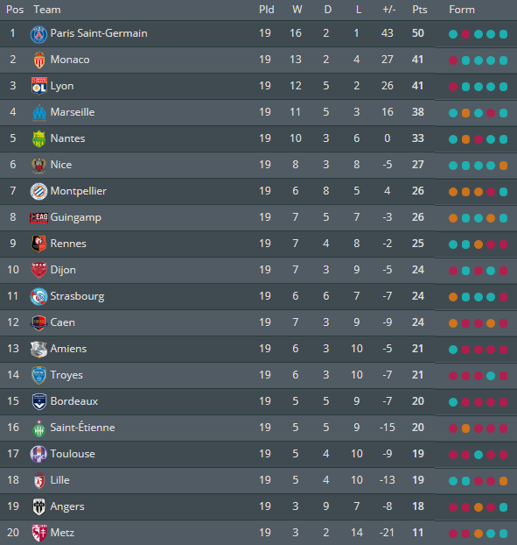Image resolution: width=517 pixels, height=545 pixels.
Task: Open the Montpellier team link
Action: tap(79, 191)
